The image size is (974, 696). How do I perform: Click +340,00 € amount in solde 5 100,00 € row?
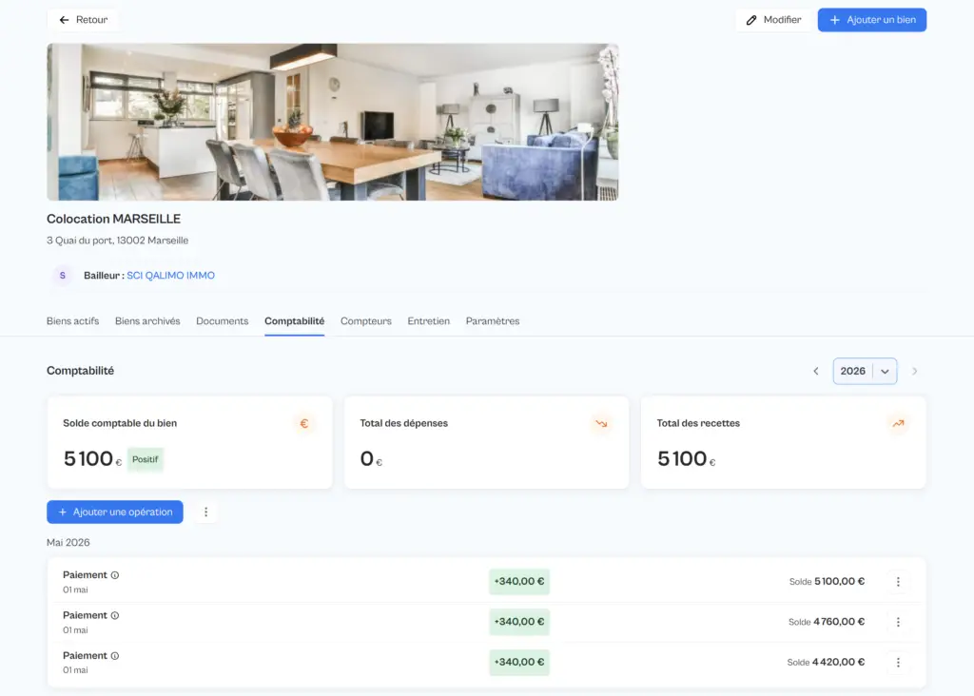519,582
